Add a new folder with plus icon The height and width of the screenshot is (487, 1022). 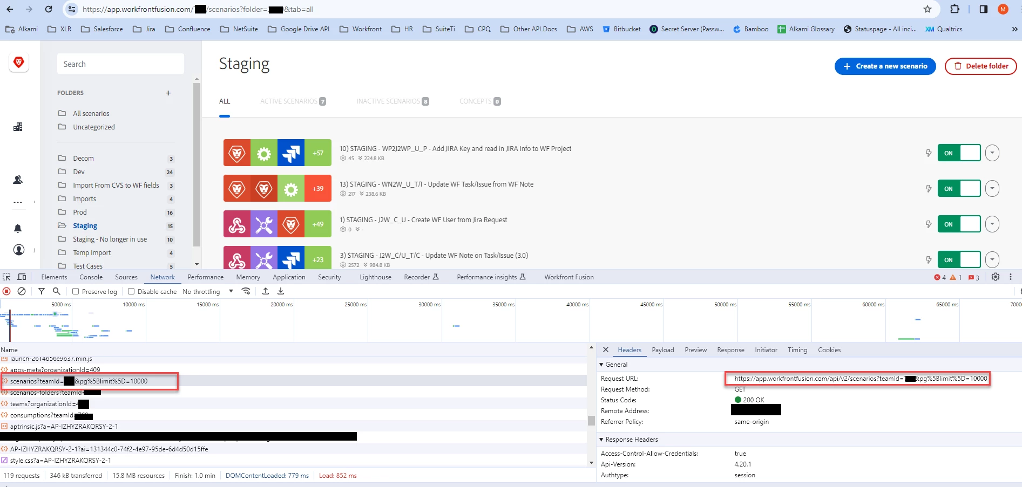(x=168, y=93)
